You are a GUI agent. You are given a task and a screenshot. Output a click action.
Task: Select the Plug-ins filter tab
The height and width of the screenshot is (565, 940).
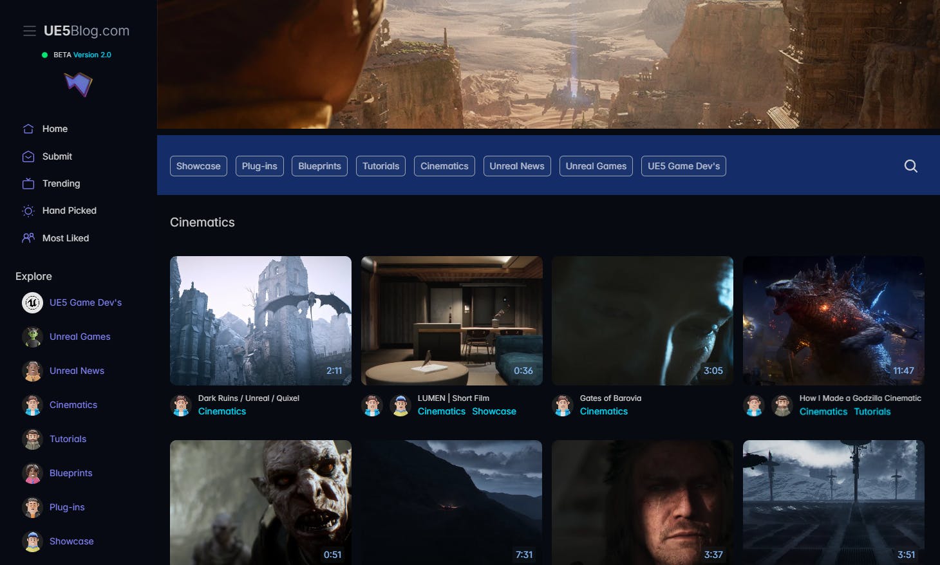click(x=259, y=166)
